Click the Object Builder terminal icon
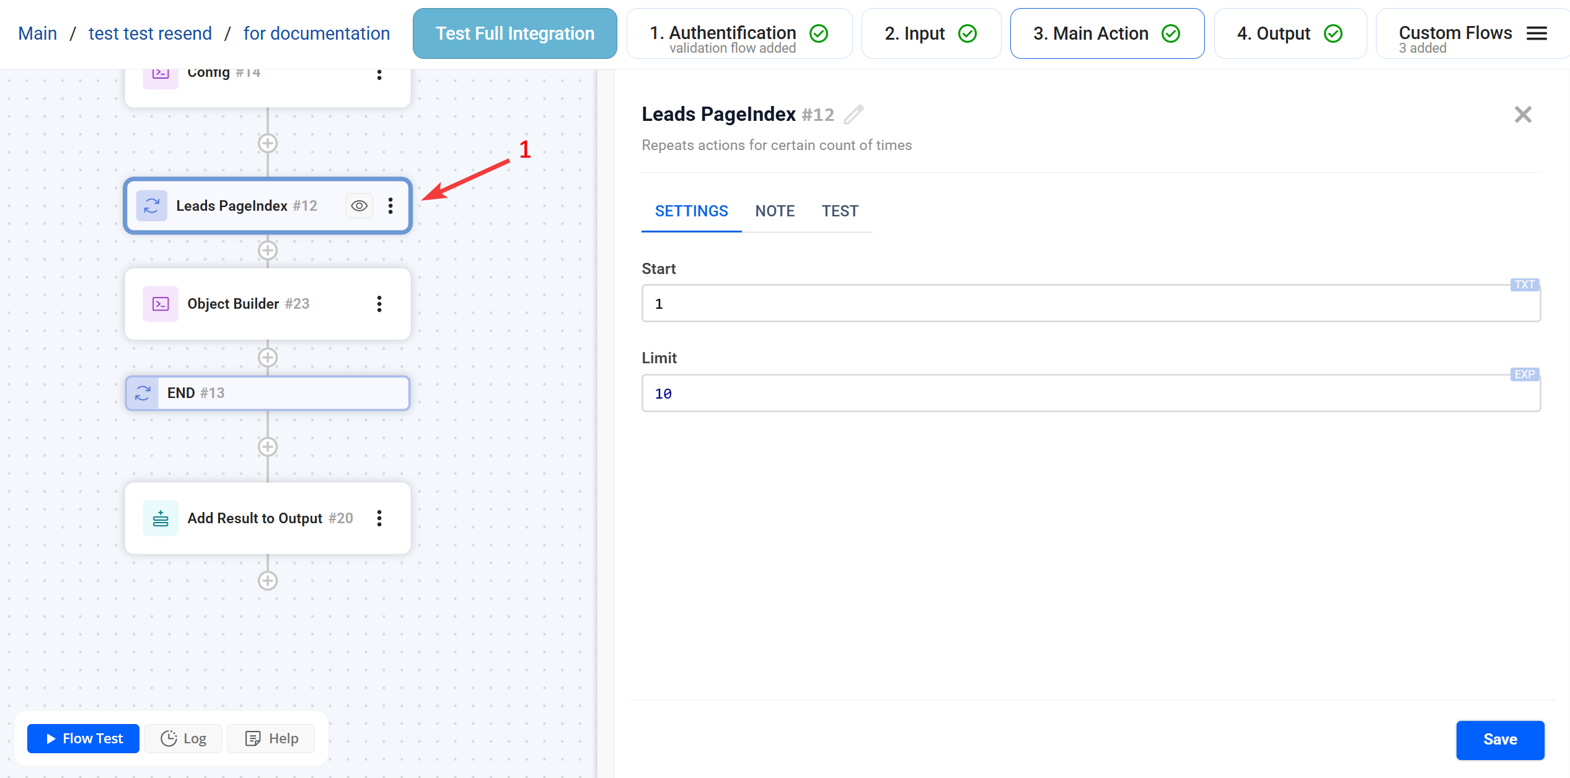1570x778 pixels. coord(160,304)
